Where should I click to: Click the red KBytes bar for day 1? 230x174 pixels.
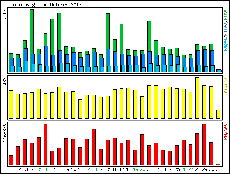click(x=11, y=160)
